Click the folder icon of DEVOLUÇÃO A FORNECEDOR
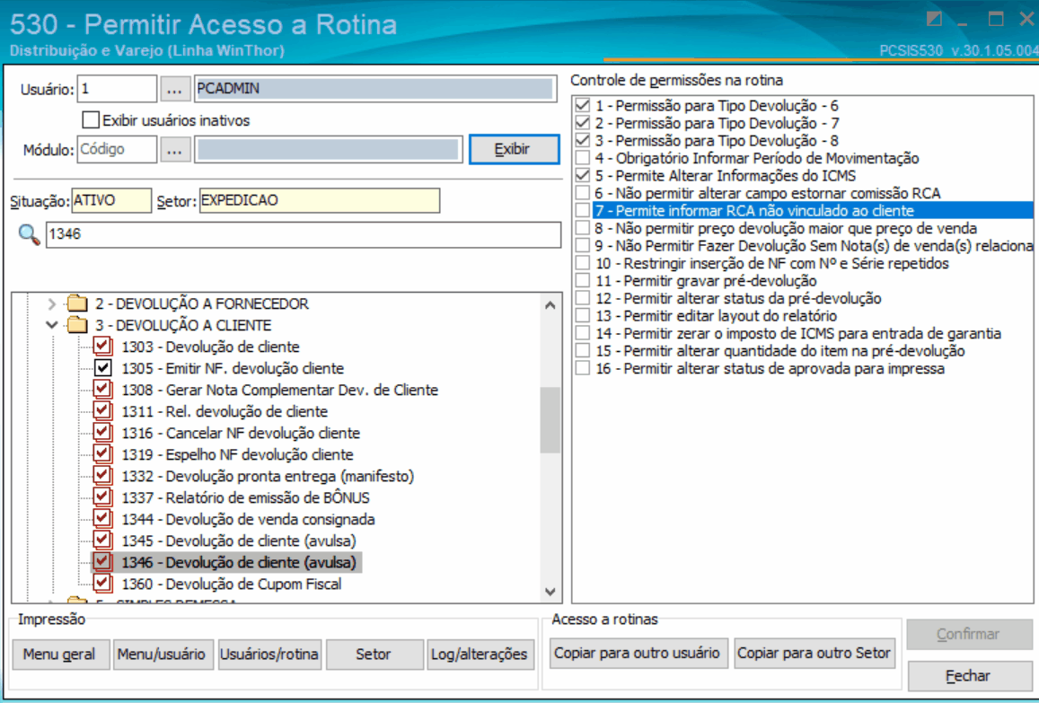This screenshot has width=1039, height=703. 77,303
